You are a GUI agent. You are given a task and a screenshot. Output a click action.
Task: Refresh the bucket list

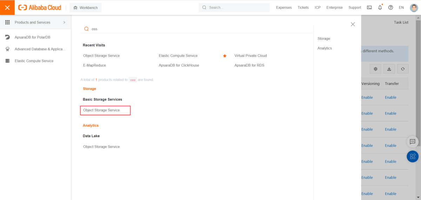coord(403,69)
